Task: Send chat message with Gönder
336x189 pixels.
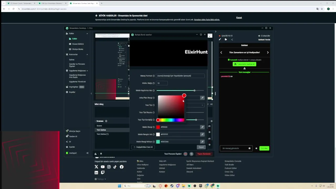Action: 264,148
